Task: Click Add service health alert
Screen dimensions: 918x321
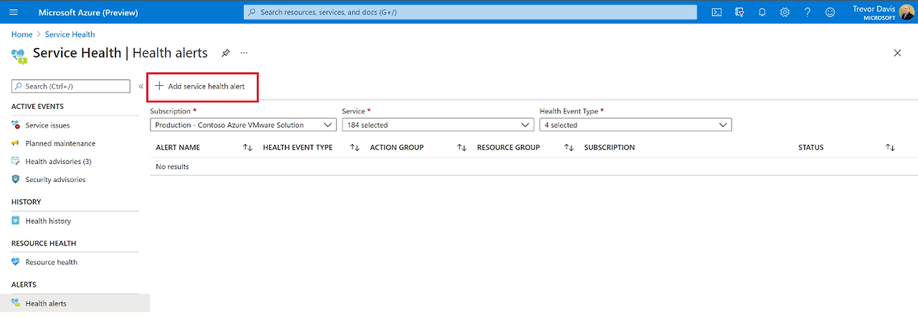Action: click(x=202, y=87)
